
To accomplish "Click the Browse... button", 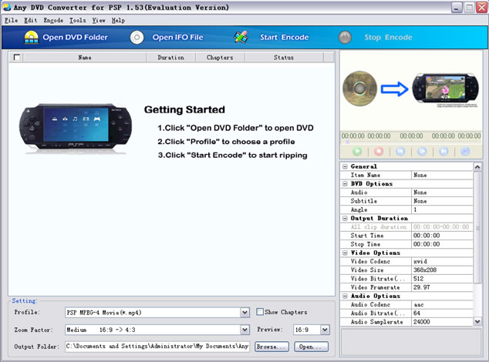I will pos(271,347).
